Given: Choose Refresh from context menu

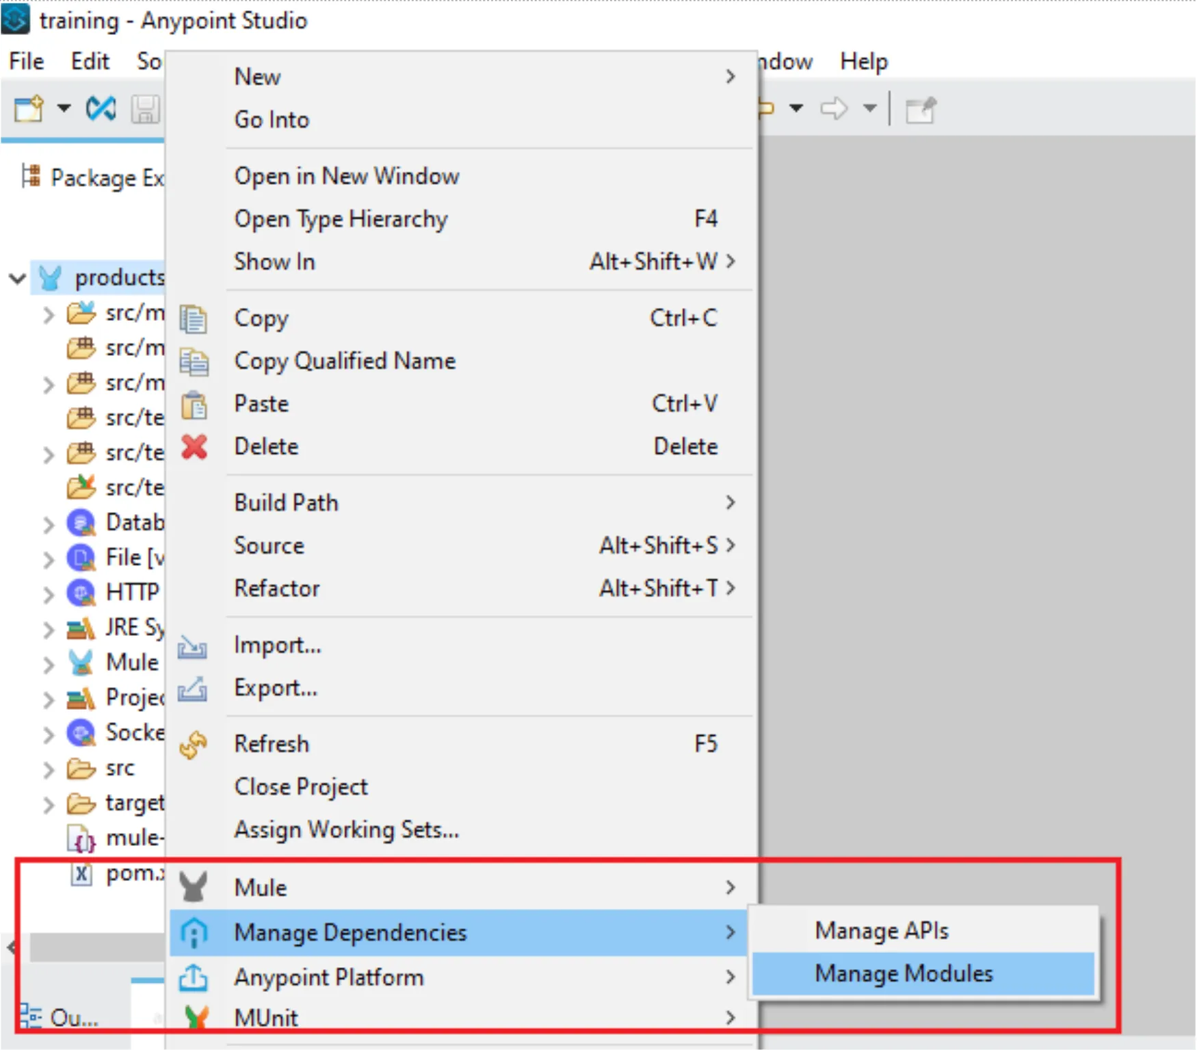Looking at the screenshot, I should pyautogui.click(x=462, y=744).
